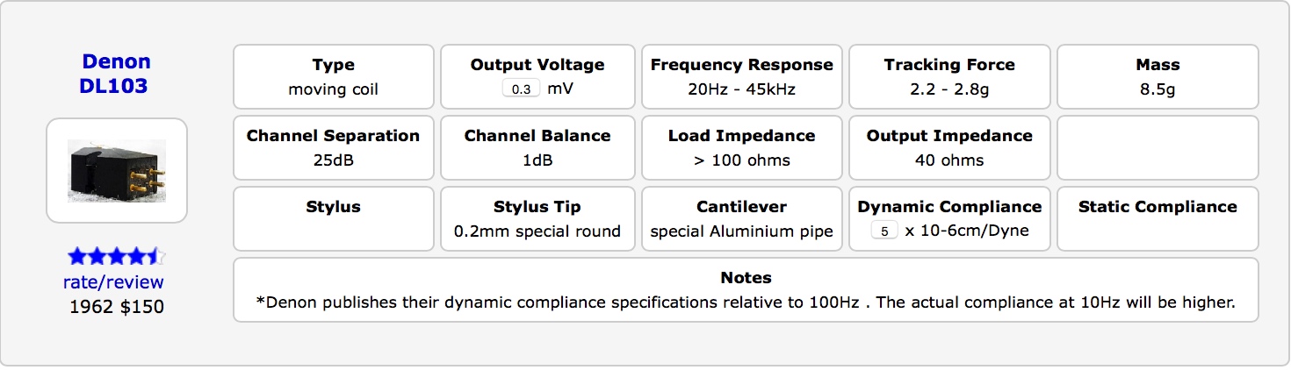This screenshot has width=1291, height=370.
Task: Click the Output Impedance 40 ohms cell
Action: 948,148
